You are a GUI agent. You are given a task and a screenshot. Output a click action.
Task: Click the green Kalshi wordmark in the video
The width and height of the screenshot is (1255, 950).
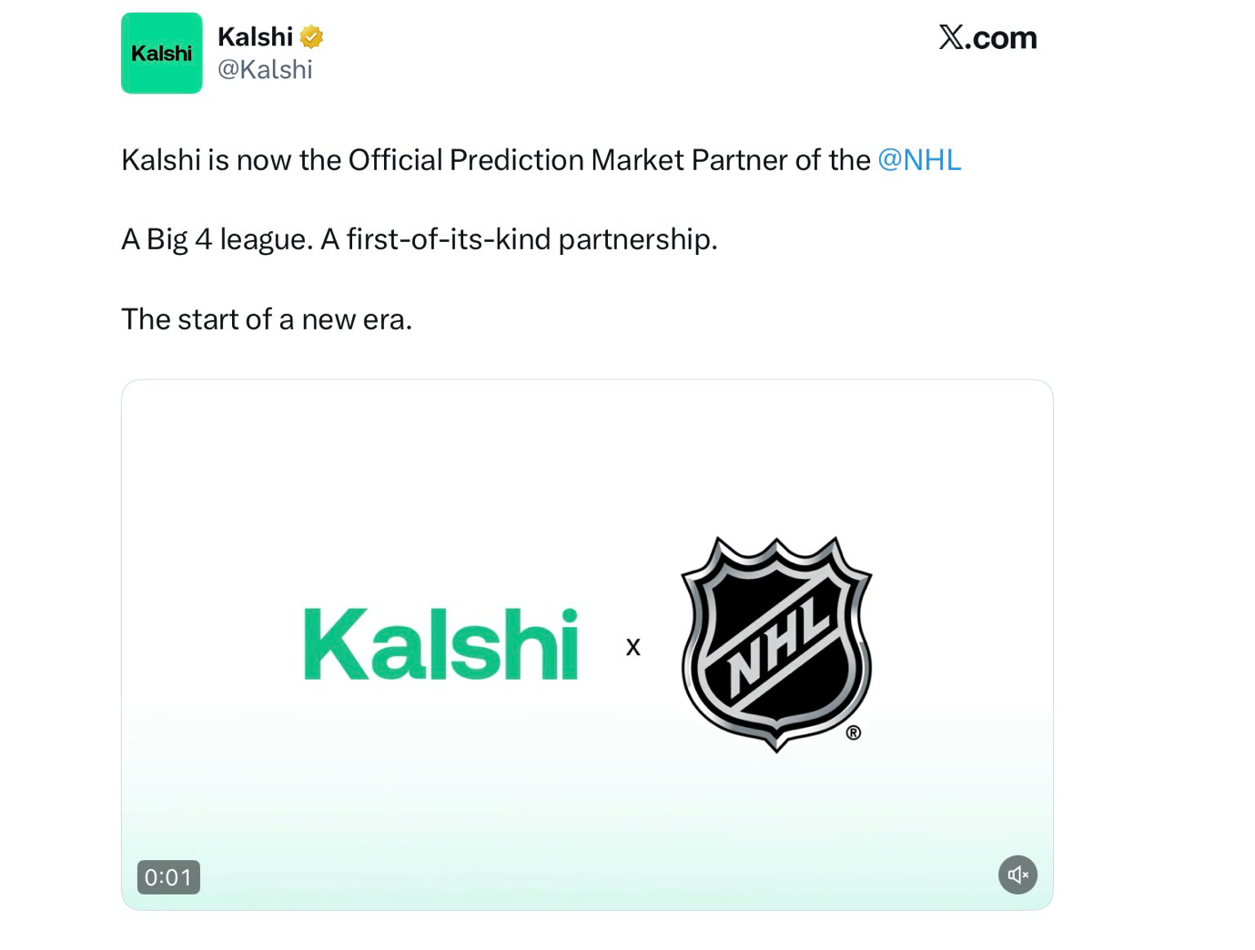point(440,644)
